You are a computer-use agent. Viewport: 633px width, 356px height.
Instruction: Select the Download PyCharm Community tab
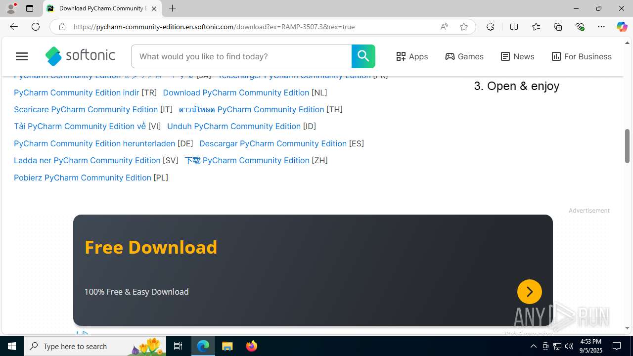pyautogui.click(x=102, y=8)
